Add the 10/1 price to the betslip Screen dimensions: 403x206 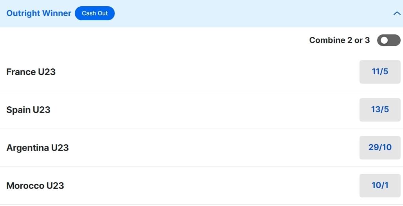(x=380, y=185)
